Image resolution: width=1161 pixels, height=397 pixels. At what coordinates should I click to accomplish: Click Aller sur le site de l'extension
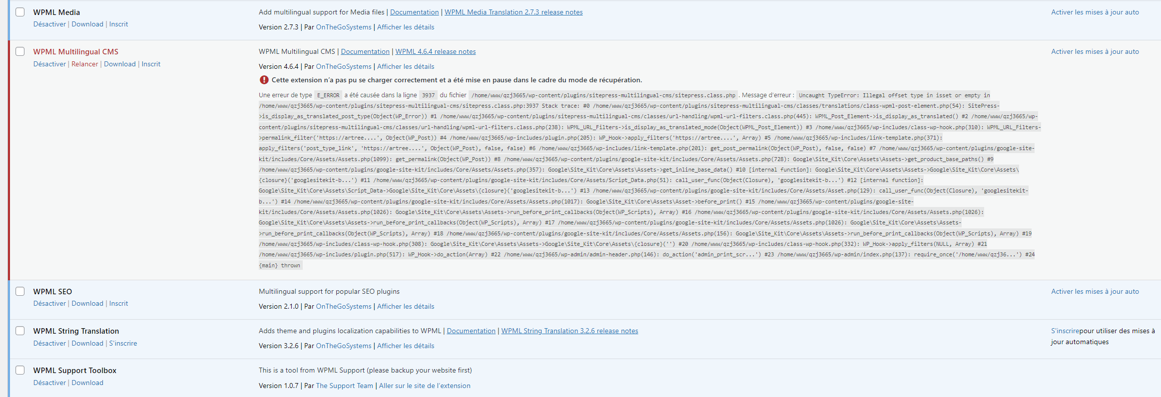pos(425,386)
